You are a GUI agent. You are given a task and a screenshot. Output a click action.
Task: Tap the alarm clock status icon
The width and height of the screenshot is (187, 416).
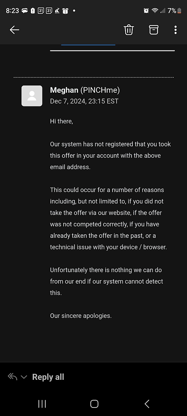coord(146,11)
